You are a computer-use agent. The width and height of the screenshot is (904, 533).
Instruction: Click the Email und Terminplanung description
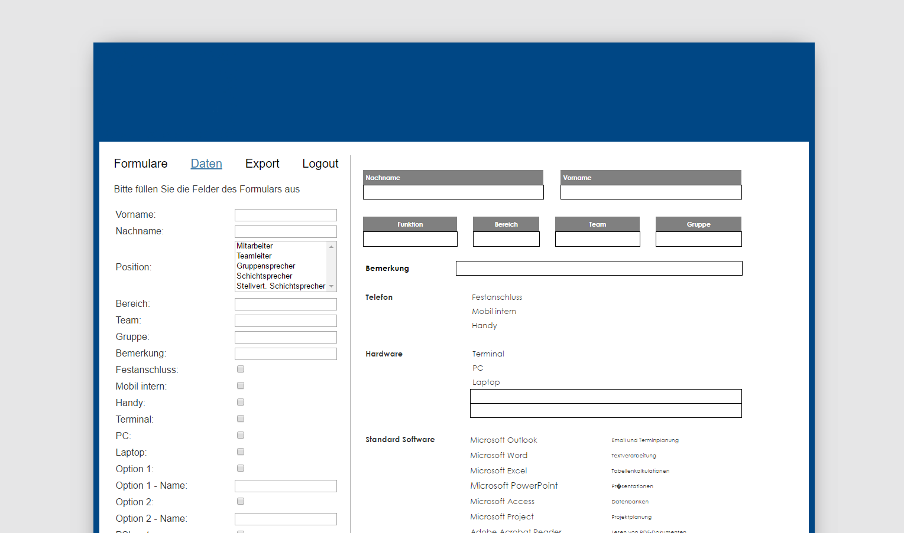645,440
